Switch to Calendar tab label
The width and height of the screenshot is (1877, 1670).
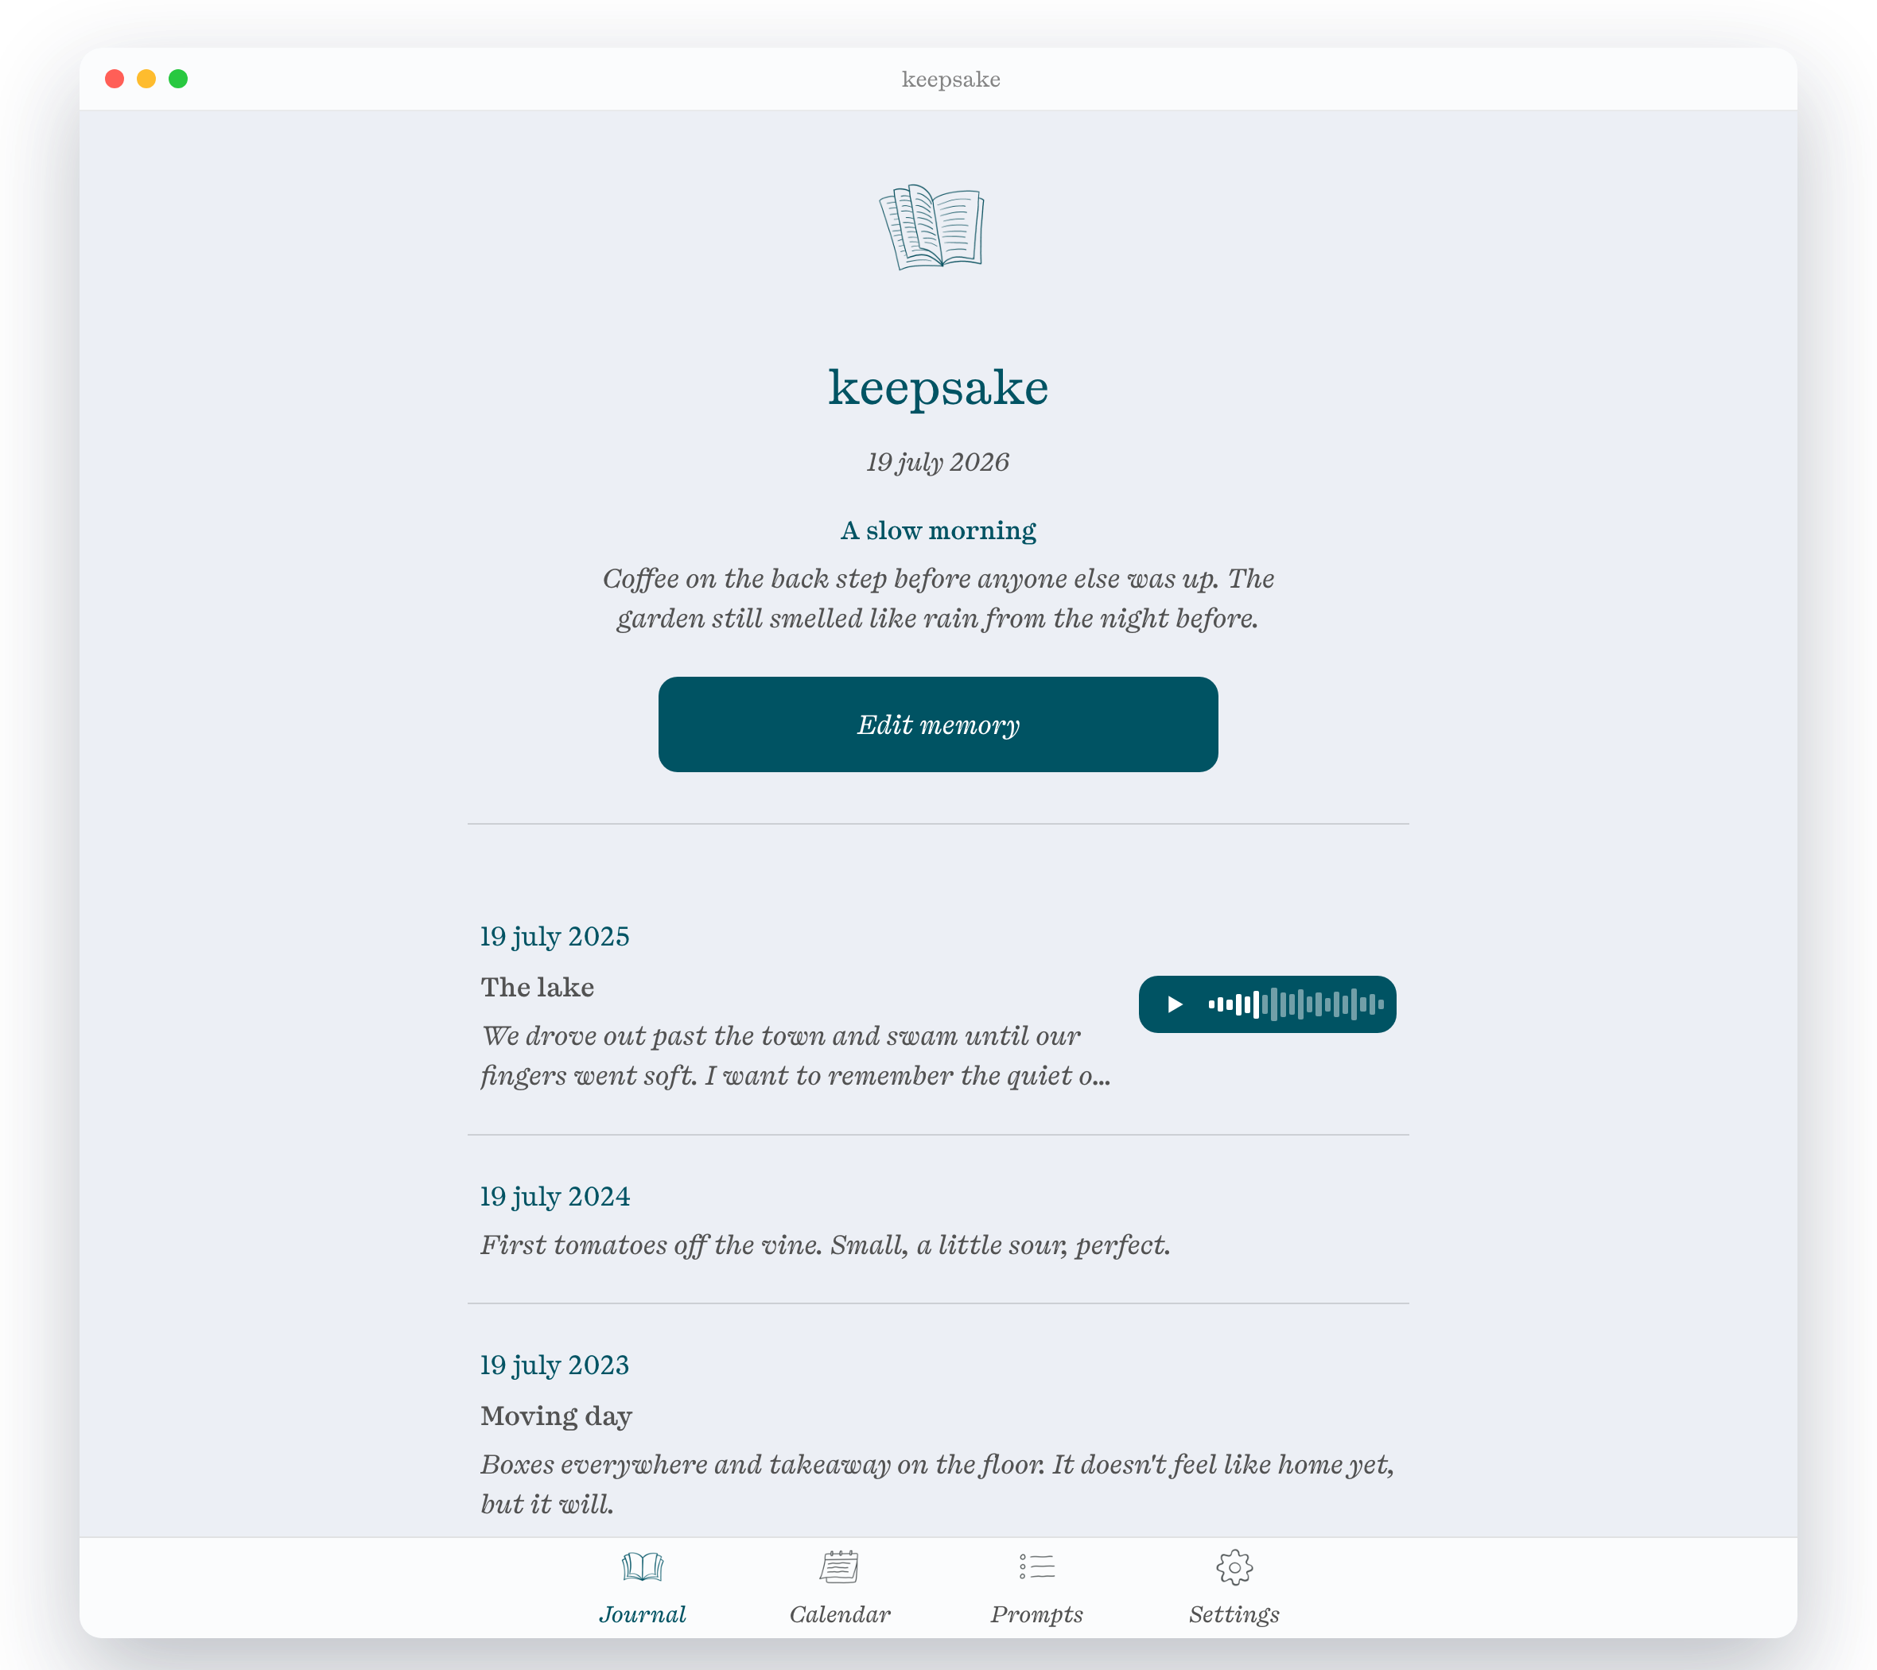[839, 1614]
